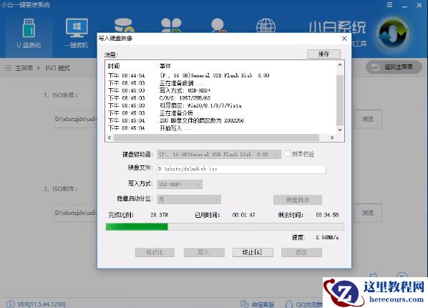Select log row 'C/H/S: 1957/255/63'
428x308 pixels.
(x=221, y=98)
